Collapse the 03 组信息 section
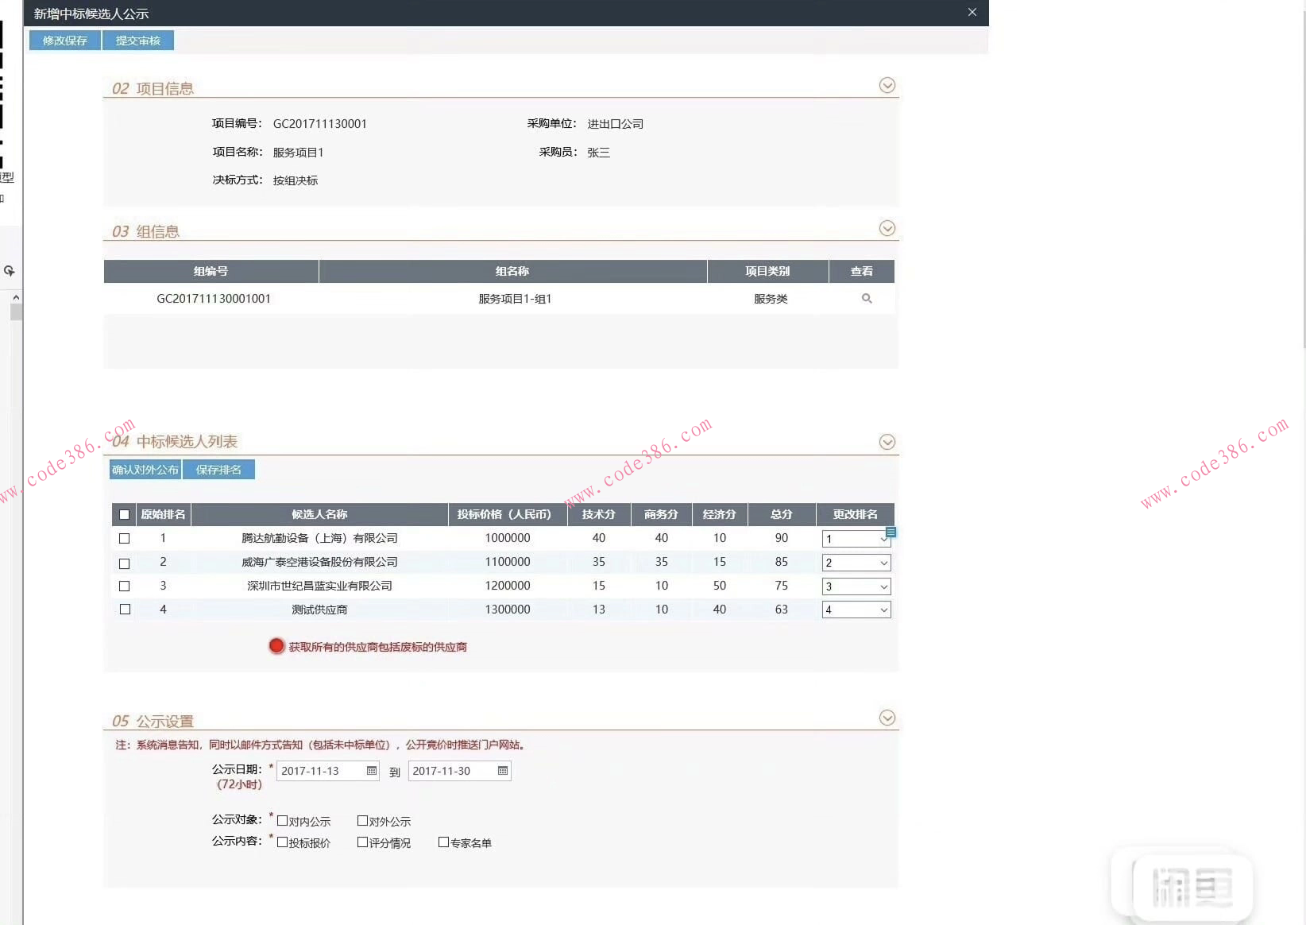 point(887,228)
